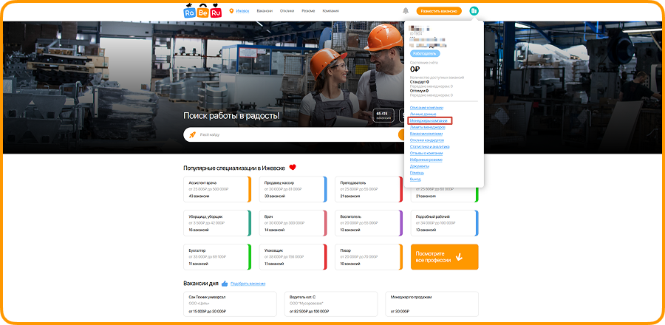The image size is (665, 325).
Task: Open Компании in the top navigation
Action: 332,11
